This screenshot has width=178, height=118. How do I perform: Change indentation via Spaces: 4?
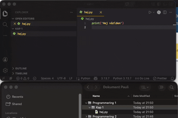coord(47,78)
